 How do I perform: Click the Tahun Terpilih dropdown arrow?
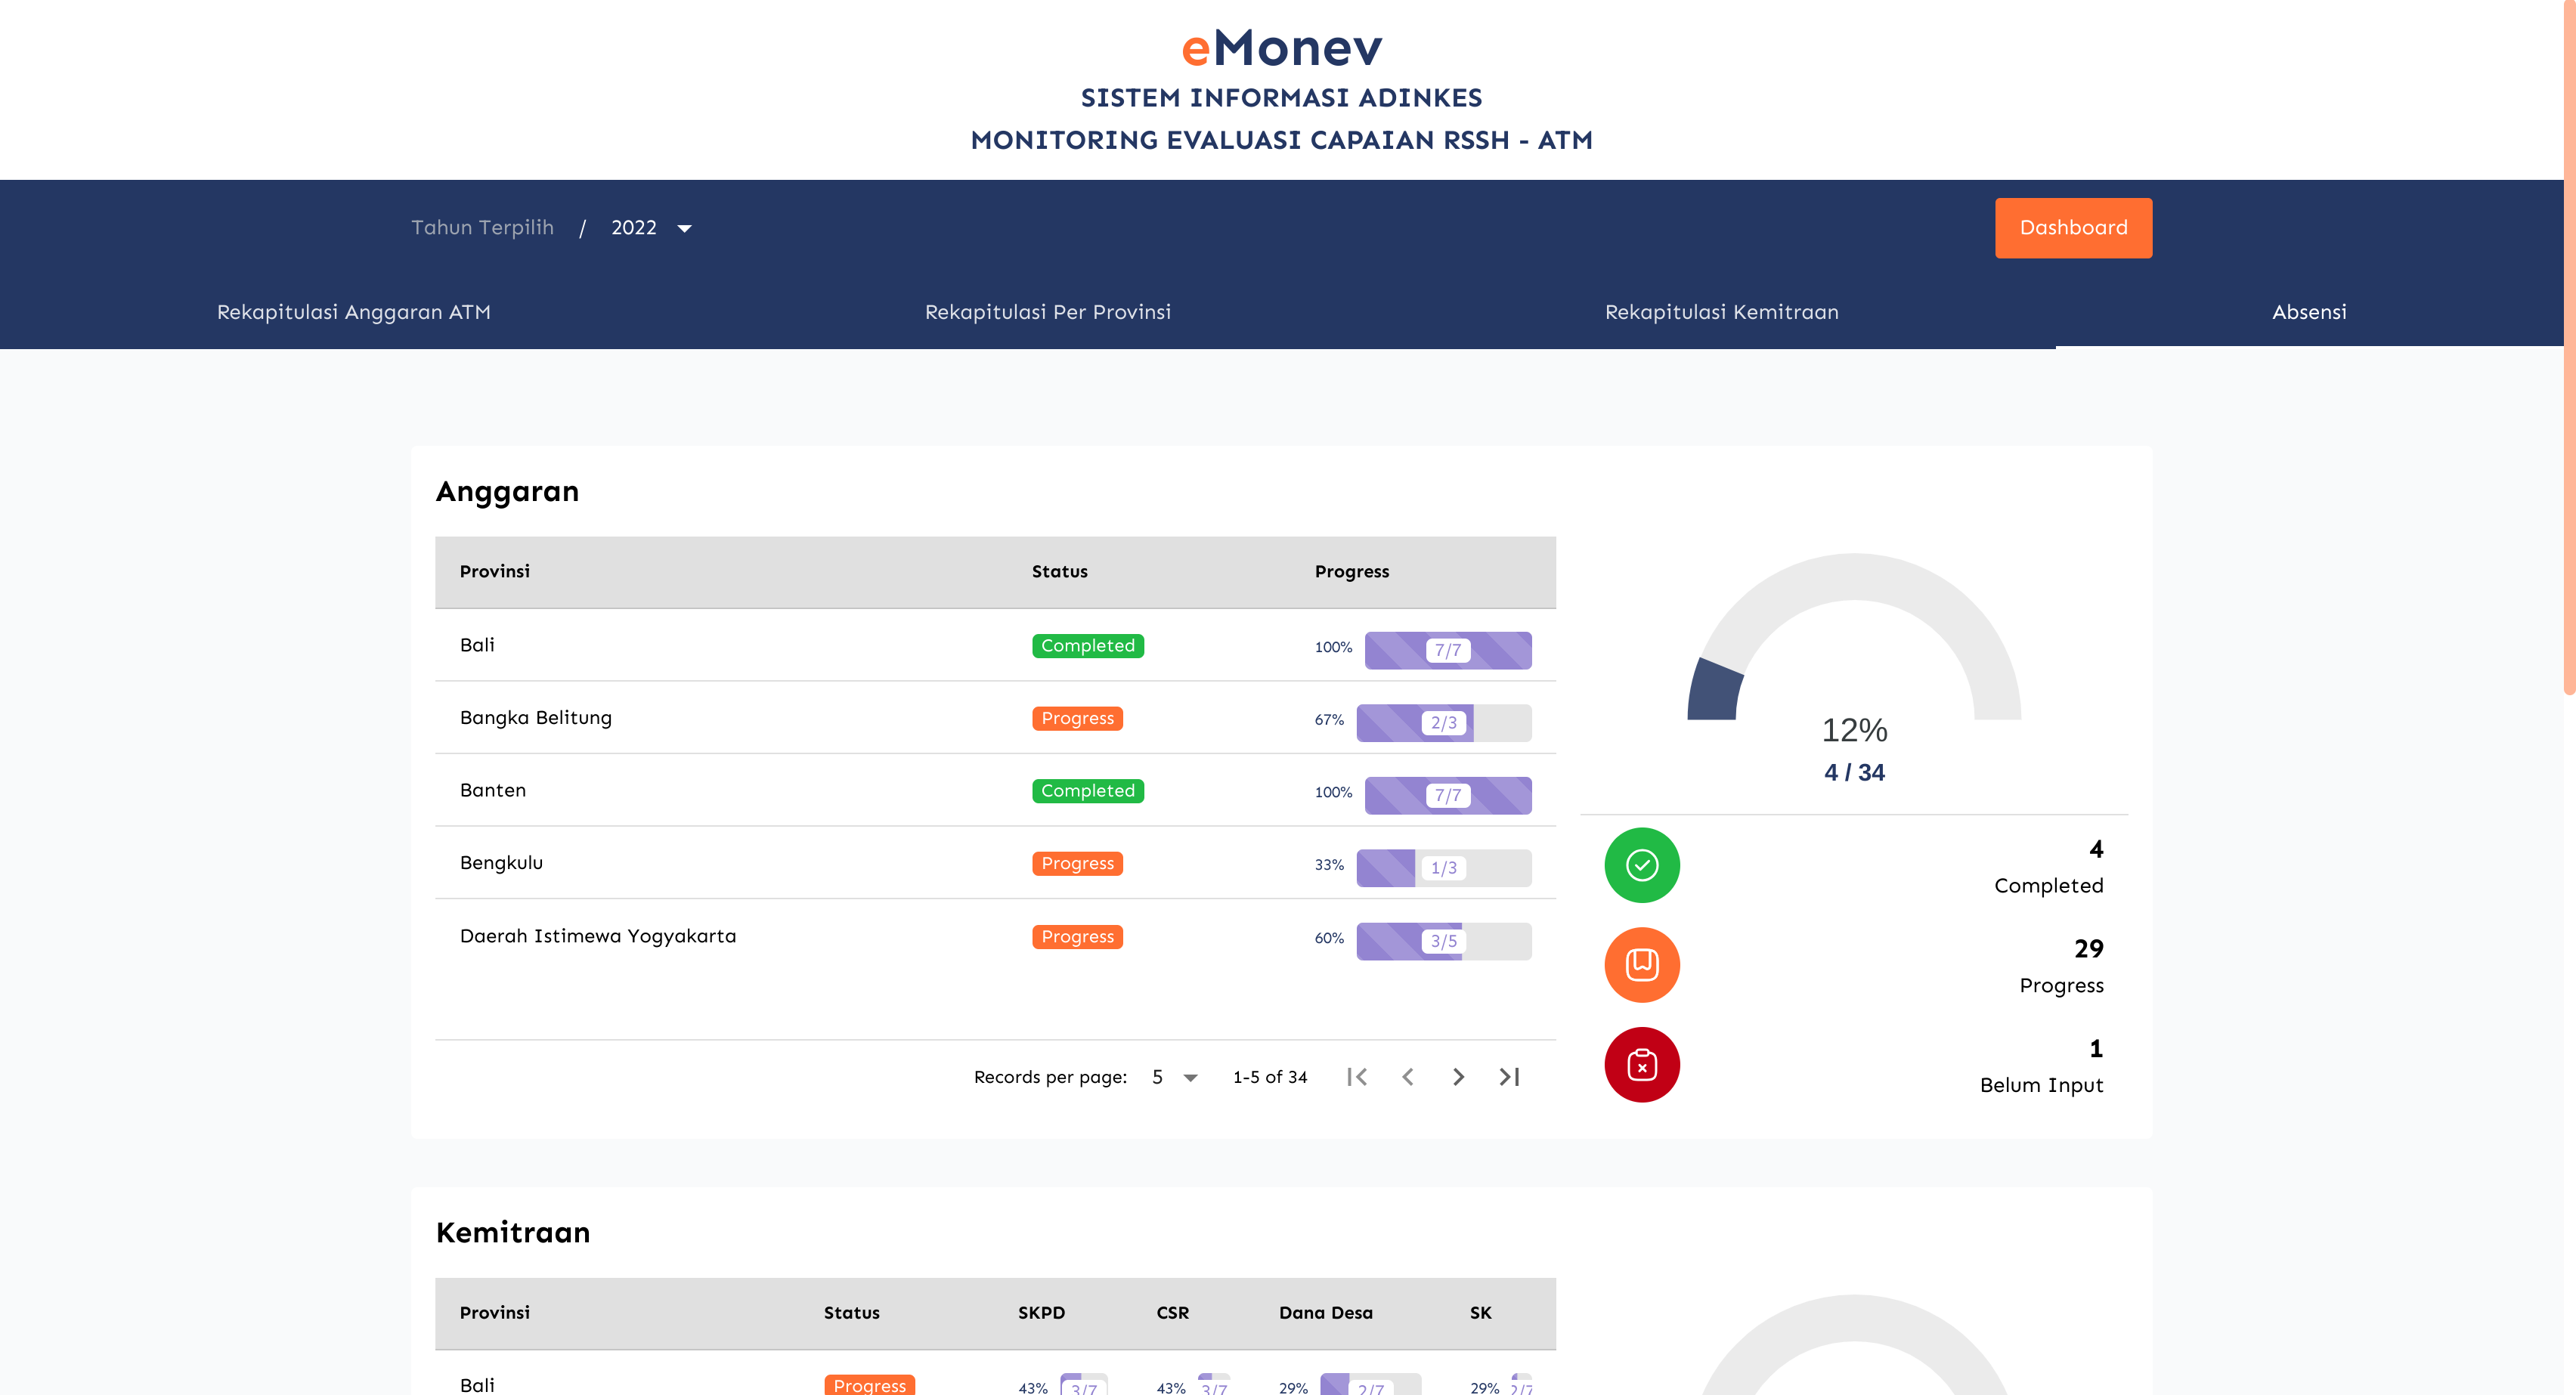[685, 229]
